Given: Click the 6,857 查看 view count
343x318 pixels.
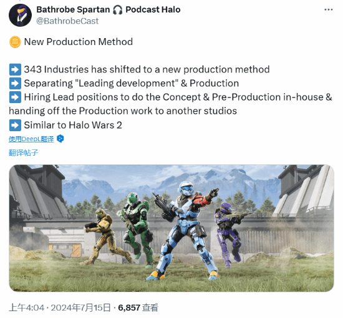Looking at the screenshot, I should [138, 308].
